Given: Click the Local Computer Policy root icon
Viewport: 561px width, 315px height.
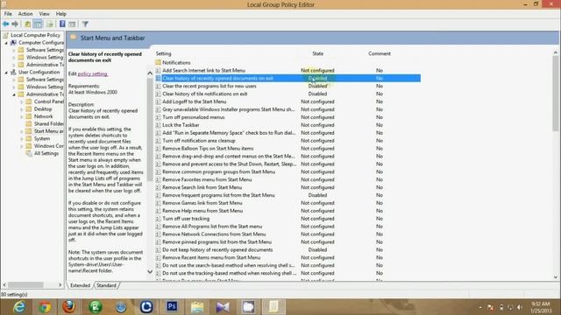Looking at the screenshot, I should 6,35.
